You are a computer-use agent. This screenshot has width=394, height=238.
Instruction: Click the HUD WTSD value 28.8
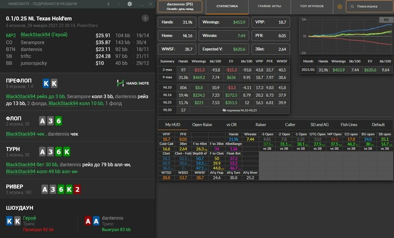pyautogui.click(x=167, y=177)
